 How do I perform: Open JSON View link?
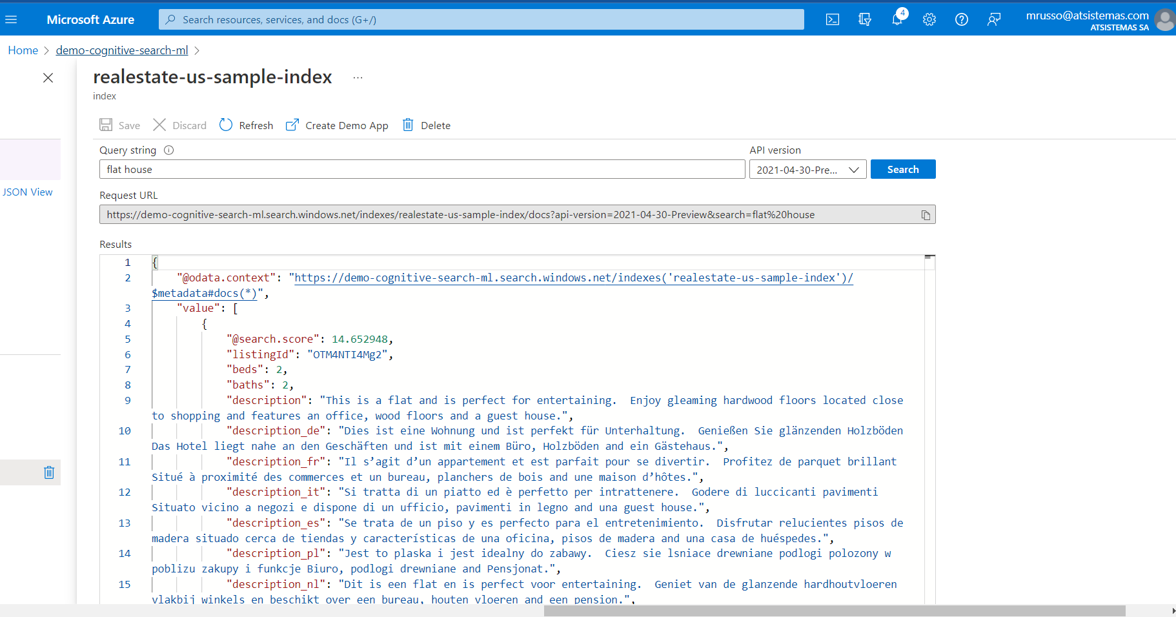(x=28, y=192)
